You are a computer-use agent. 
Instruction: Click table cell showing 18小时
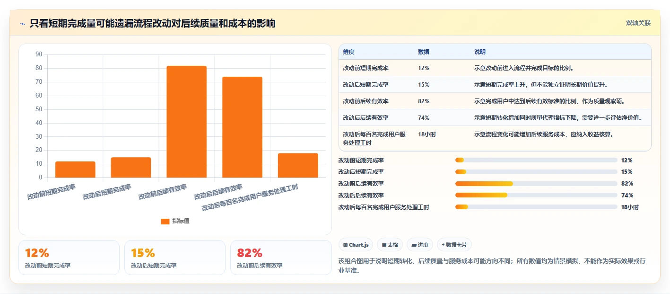[x=427, y=134]
